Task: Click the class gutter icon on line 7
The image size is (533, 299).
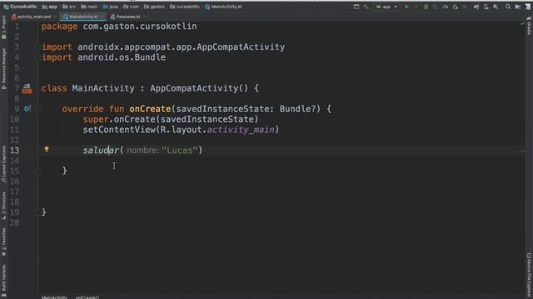Action: 27,89
